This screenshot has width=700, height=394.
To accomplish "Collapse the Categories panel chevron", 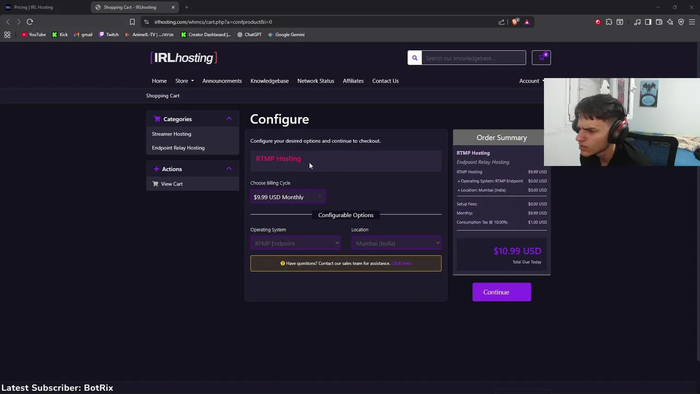I will tap(229, 119).
